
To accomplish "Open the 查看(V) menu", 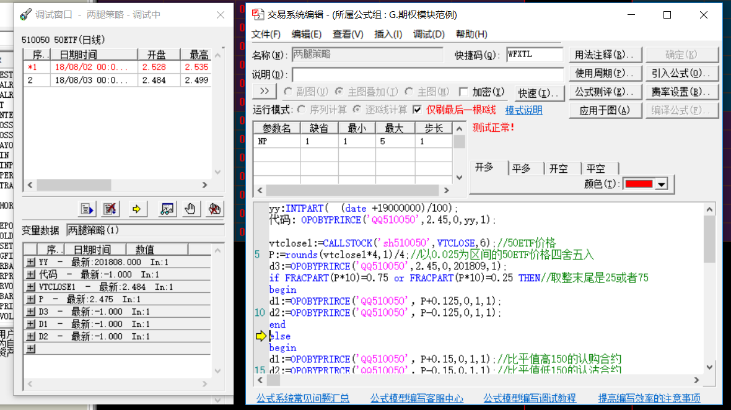I will pyautogui.click(x=348, y=34).
